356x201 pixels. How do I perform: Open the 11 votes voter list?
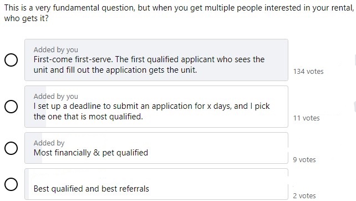coord(306,118)
